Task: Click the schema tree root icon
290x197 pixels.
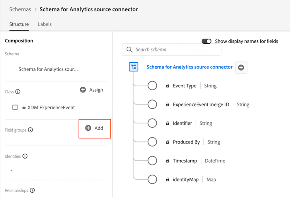Action: (x=133, y=67)
